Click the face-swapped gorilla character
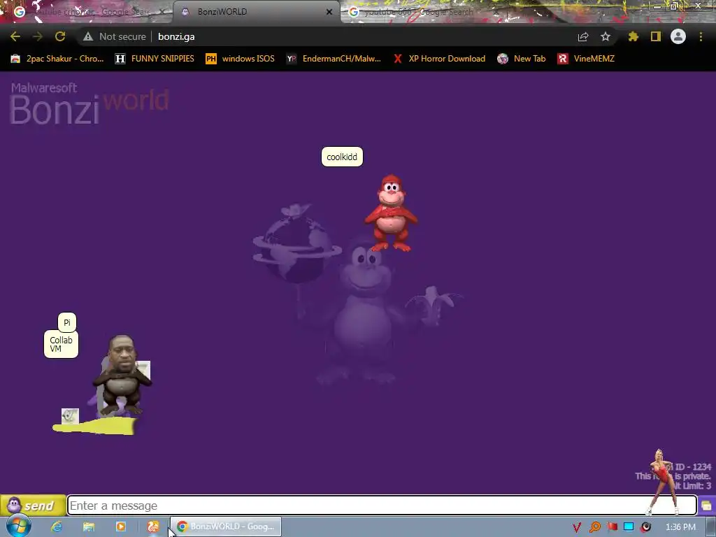 click(122, 375)
